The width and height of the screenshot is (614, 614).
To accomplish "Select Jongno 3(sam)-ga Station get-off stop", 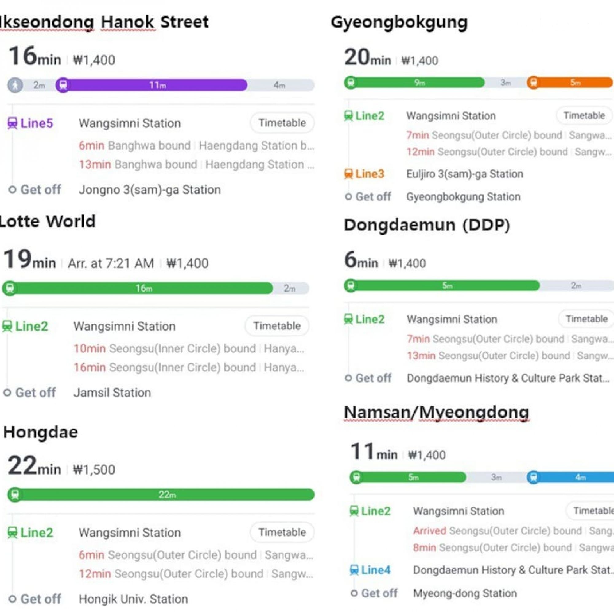I will 150,190.
